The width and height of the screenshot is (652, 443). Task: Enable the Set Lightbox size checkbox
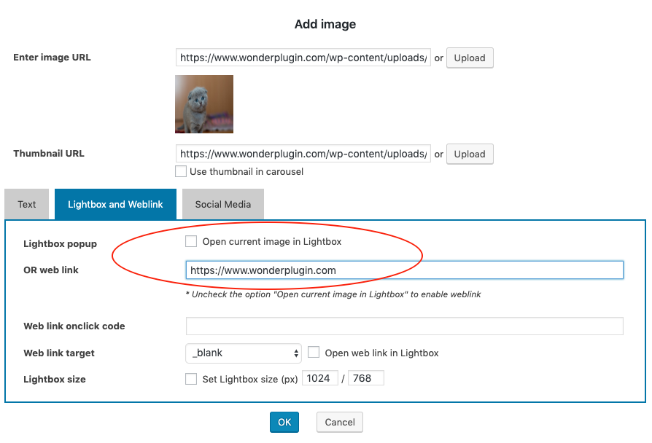(x=191, y=379)
